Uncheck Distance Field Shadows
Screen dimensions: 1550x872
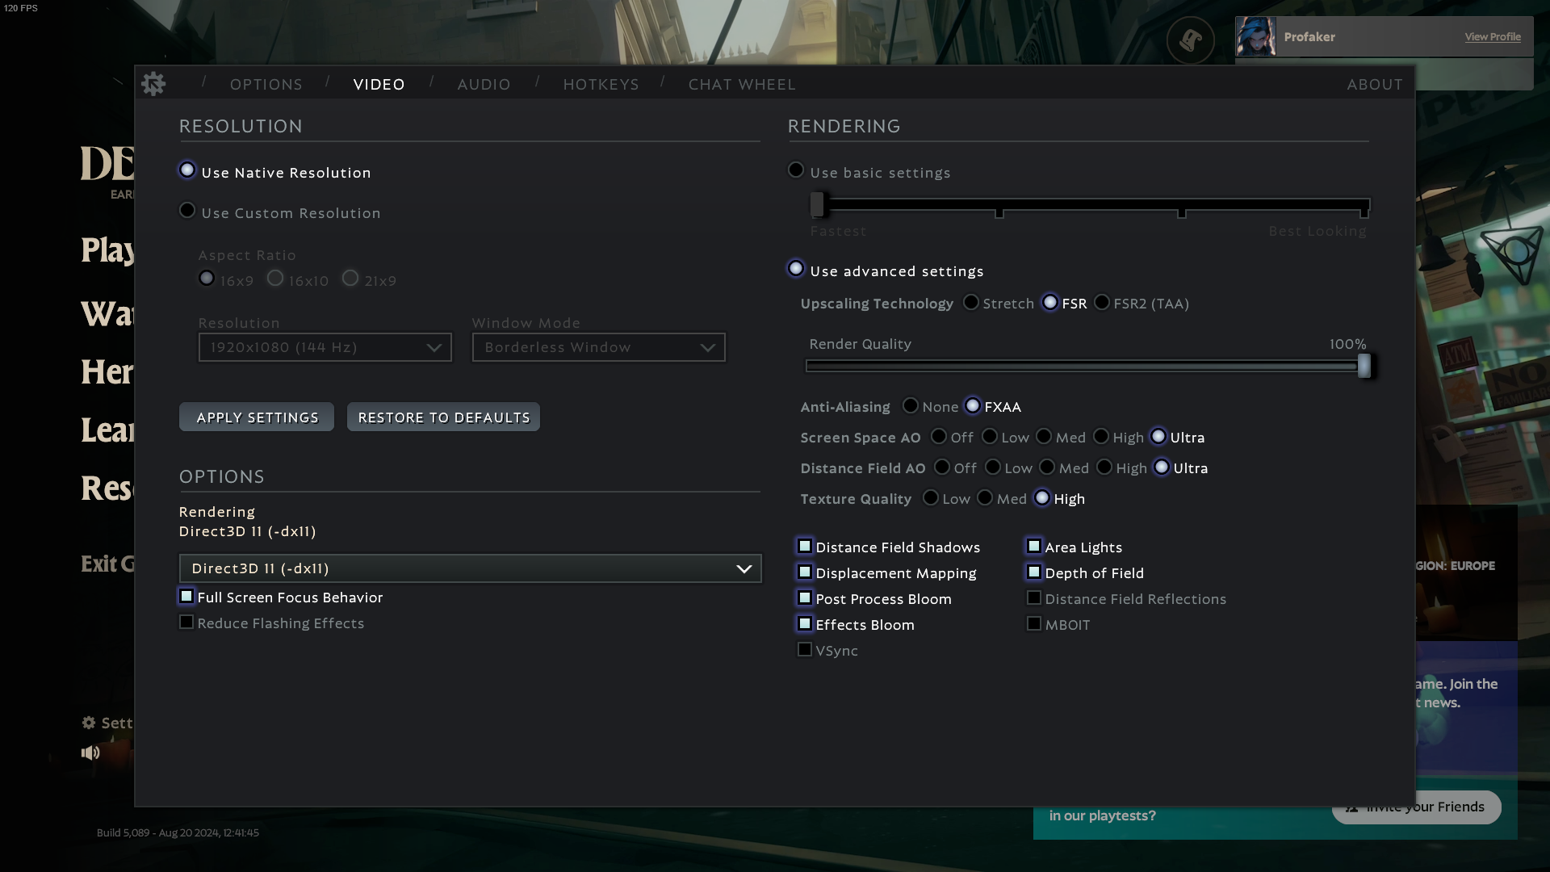click(x=805, y=547)
